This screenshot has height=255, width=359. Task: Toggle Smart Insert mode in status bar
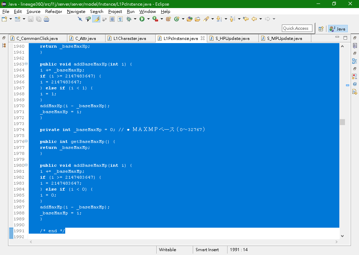coord(207,249)
